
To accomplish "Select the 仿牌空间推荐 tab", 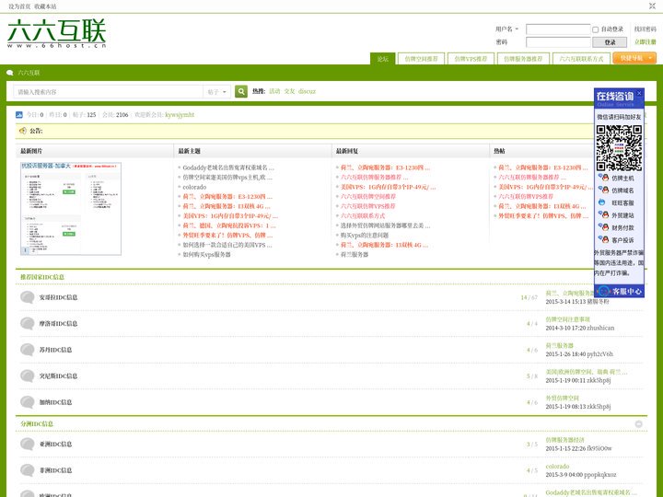I will click(421, 59).
